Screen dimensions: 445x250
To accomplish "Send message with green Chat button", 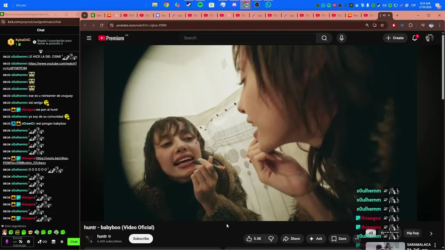I will [x=74, y=242].
